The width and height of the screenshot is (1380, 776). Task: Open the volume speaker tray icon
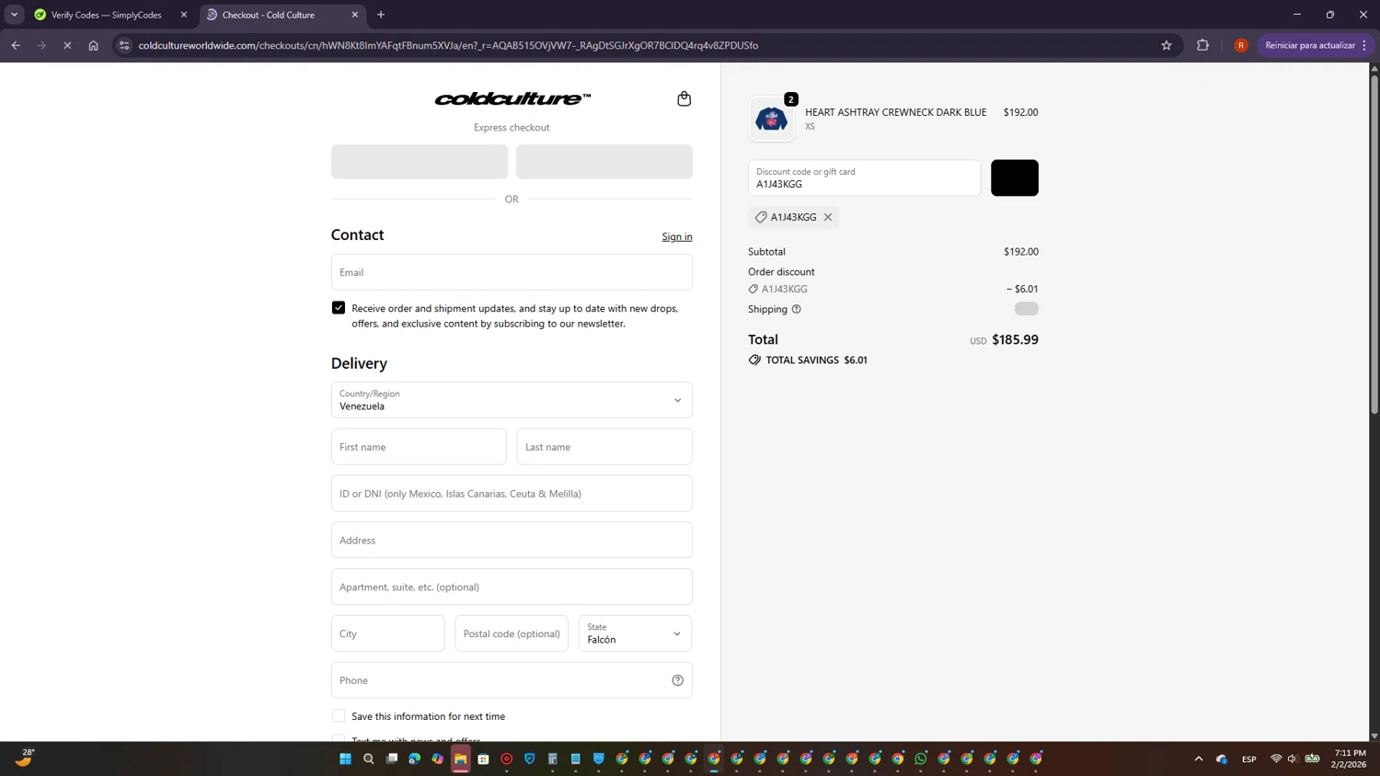1293,759
